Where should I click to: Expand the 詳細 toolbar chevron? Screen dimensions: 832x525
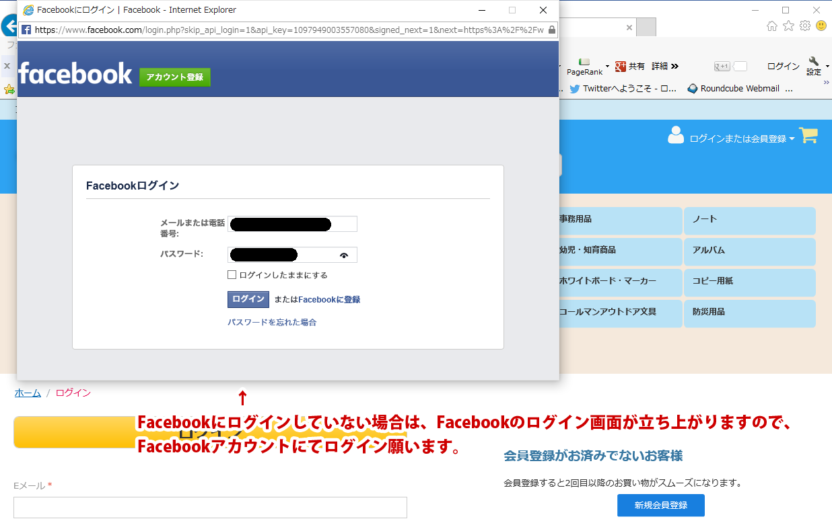pyautogui.click(x=674, y=66)
